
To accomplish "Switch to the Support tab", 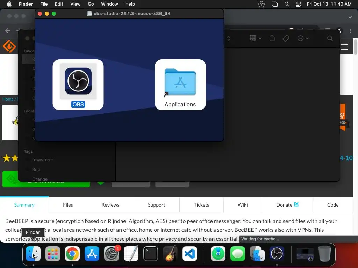I will [156, 205].
